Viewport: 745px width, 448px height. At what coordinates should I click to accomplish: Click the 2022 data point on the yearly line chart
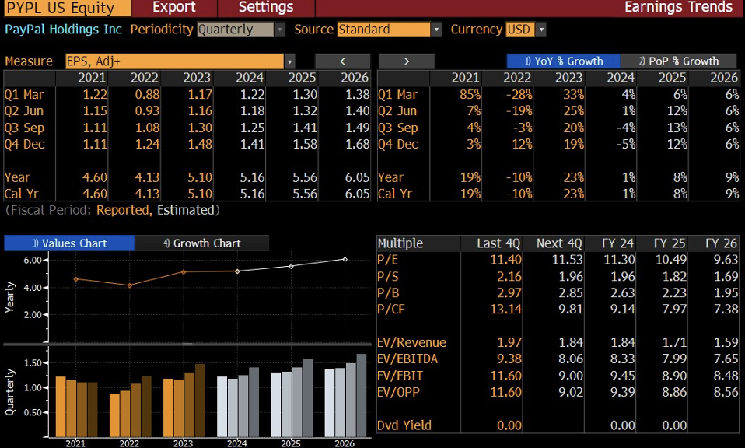130,285
